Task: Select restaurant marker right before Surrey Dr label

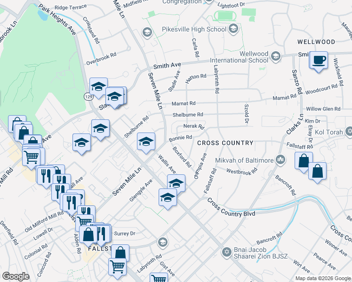Action: coord(102,234)
